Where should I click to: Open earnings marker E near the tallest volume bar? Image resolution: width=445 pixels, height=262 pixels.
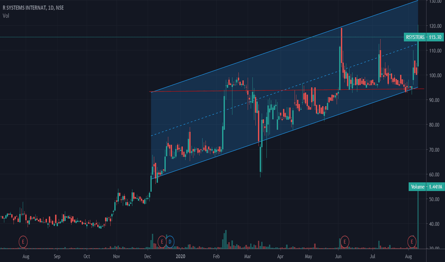click(412, 242)
